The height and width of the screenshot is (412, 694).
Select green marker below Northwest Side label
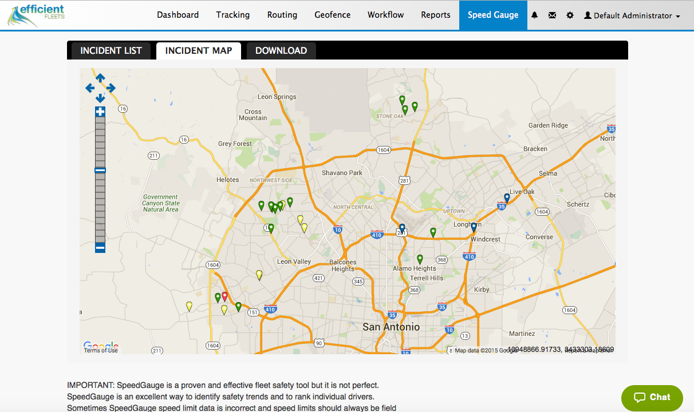(x=290, y=201)
